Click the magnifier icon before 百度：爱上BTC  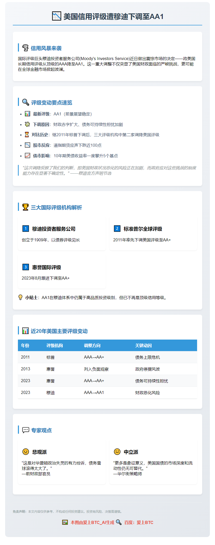click(x=119, y=522)
